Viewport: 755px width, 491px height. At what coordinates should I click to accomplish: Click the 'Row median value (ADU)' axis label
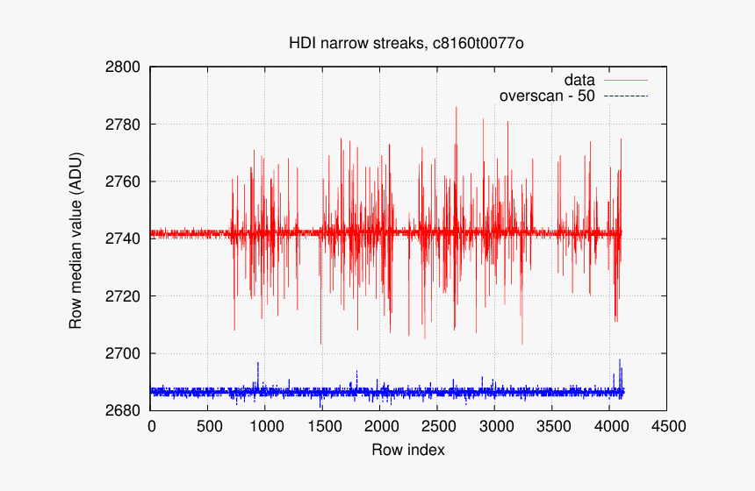[x=75, y=240]
